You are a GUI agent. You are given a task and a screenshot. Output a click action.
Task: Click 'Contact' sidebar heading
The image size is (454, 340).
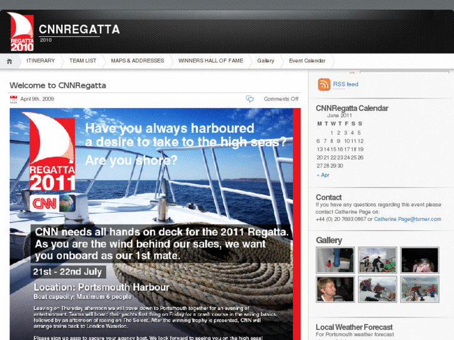coord(328,197)
